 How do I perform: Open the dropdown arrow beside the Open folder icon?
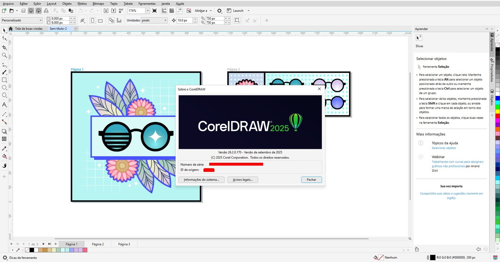coord(17,11)
